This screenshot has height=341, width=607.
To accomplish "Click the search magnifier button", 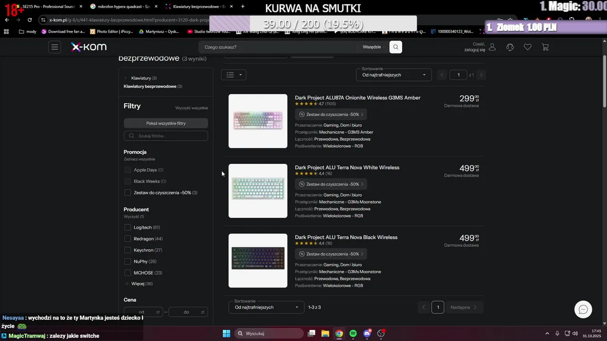I will [x=395, y=47].
